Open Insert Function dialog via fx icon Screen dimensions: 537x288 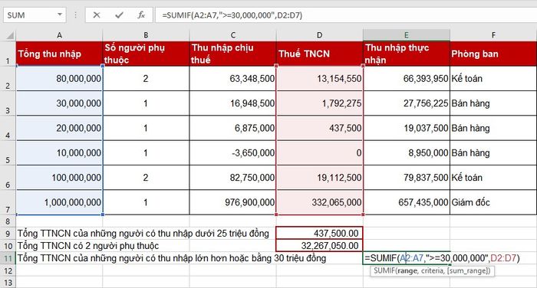141,15
